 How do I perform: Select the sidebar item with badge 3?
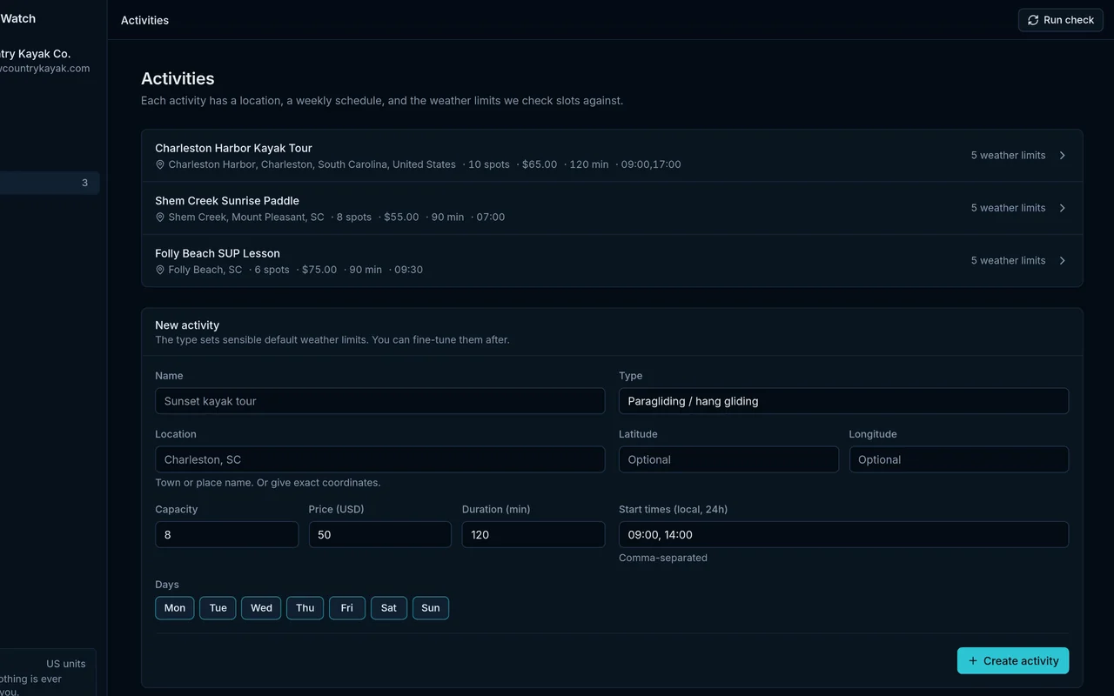pos(48,183)
